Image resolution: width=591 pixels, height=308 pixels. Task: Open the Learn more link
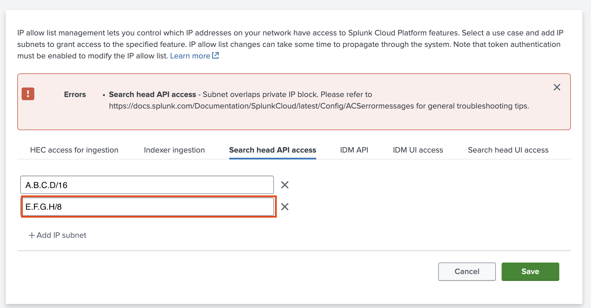190,56
